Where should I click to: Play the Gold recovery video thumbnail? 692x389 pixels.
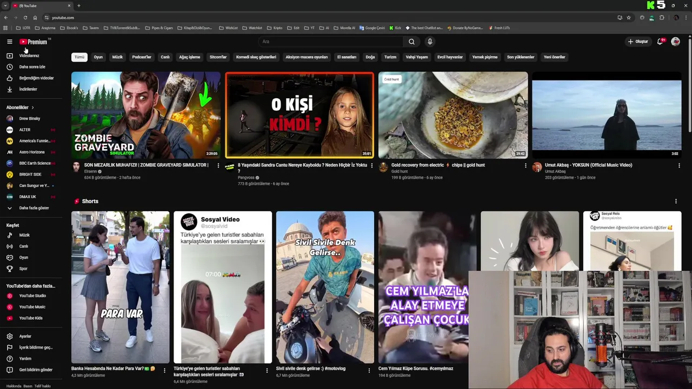[x=453, y=115]
